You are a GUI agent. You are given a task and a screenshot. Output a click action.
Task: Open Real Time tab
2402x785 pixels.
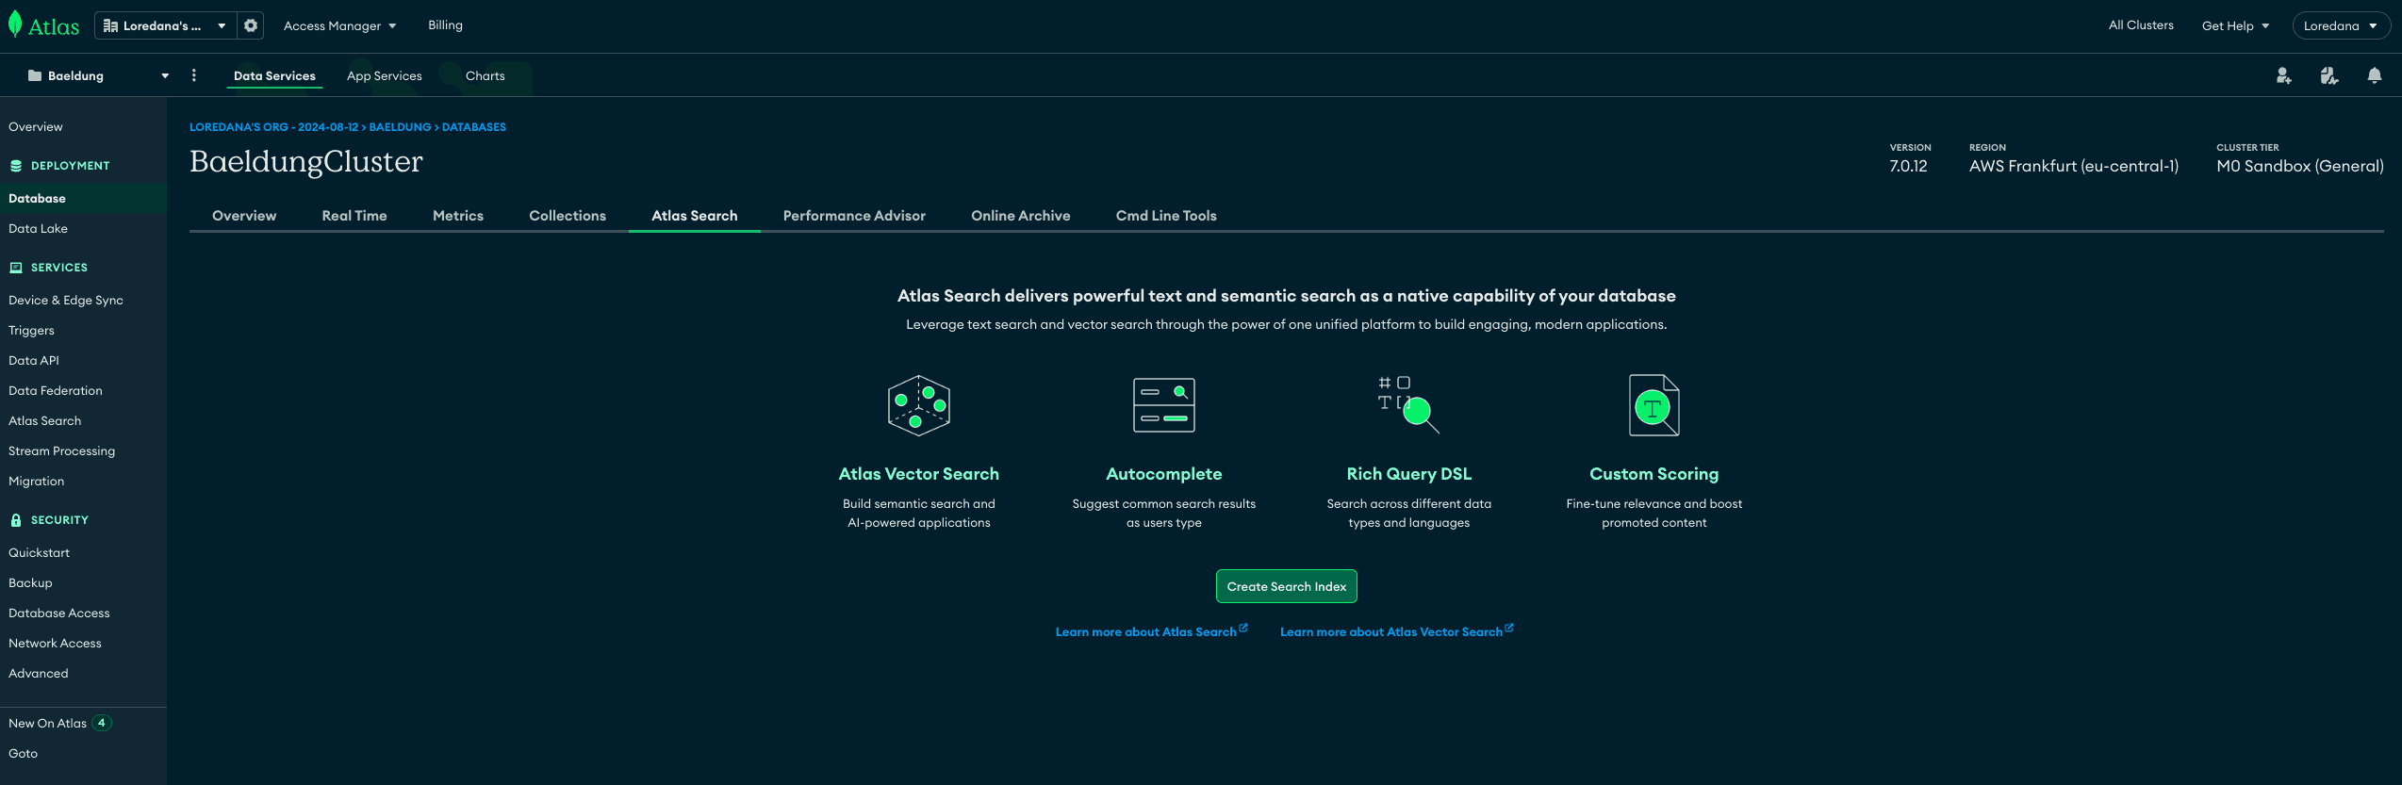[354, 216]
